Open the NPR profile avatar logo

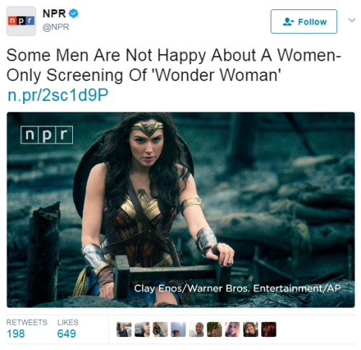pos(21,21)
